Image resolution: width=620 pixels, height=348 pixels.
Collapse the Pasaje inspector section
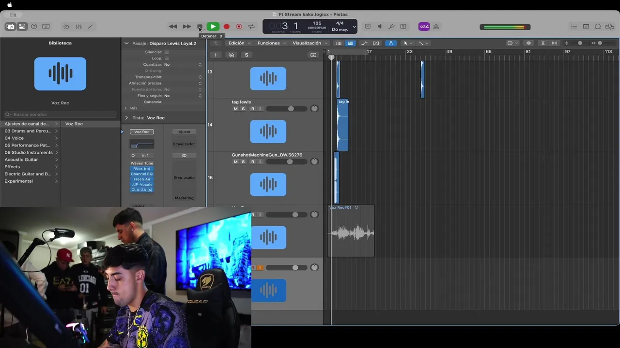click(x=126, y=43)
